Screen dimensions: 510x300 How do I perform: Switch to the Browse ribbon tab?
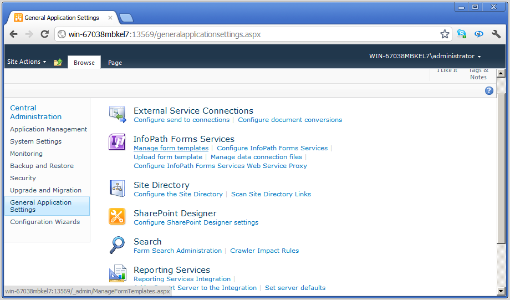(84, 63)
